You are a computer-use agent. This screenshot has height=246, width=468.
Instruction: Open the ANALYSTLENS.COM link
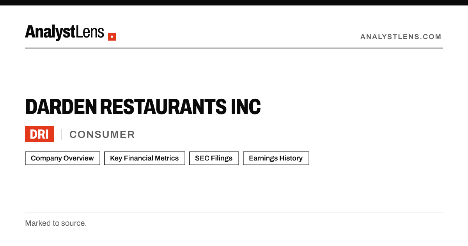(401, 37)
